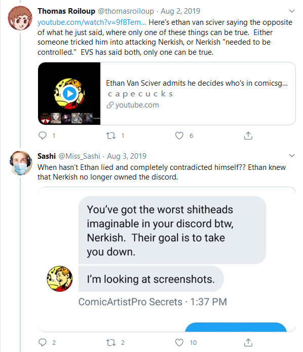
Task: Share Thomas Roiloup's tweet
Action: [248, 135]
